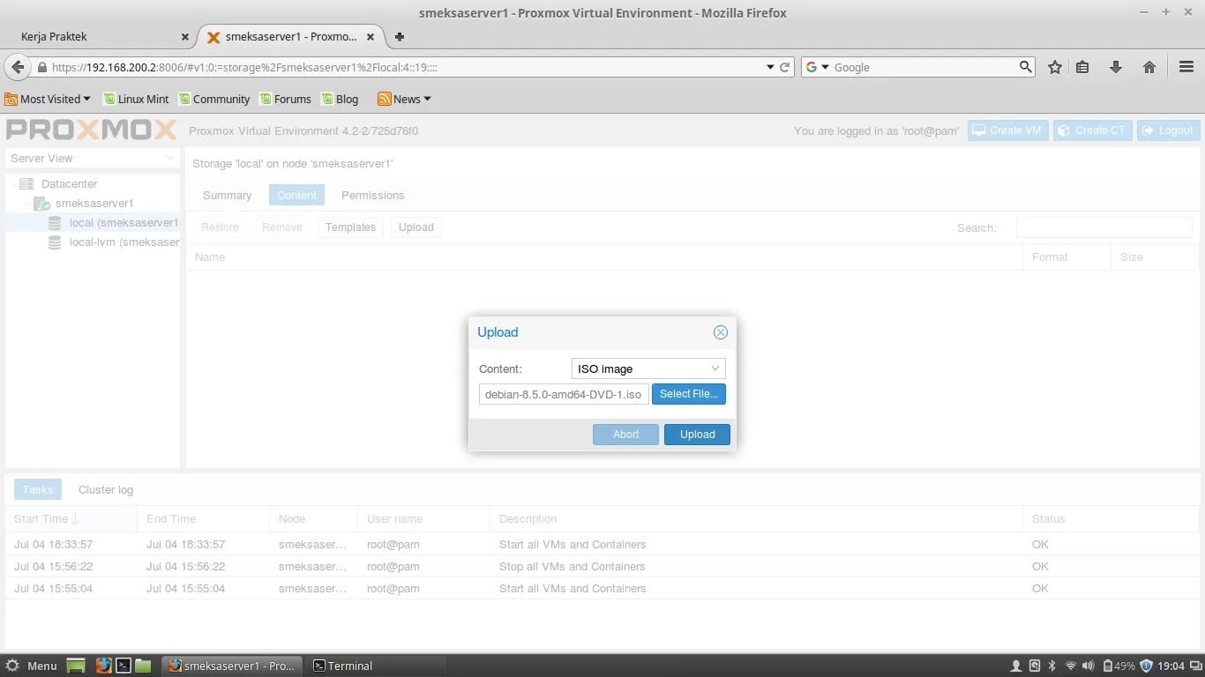Click the Upload toolbar button
Viewport: 1205px width, 677px height.
[x=415, y=227]
